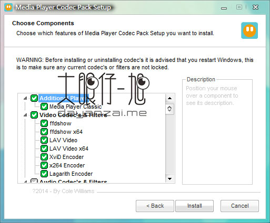Select the LAV Video x64 label
The width and height of the screenshot is (270, 223).
(x=69, y=148)
